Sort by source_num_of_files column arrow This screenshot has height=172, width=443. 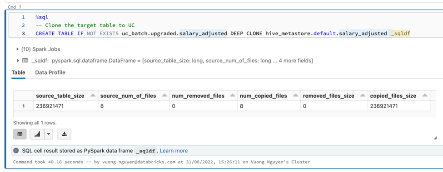coord(164,96)
